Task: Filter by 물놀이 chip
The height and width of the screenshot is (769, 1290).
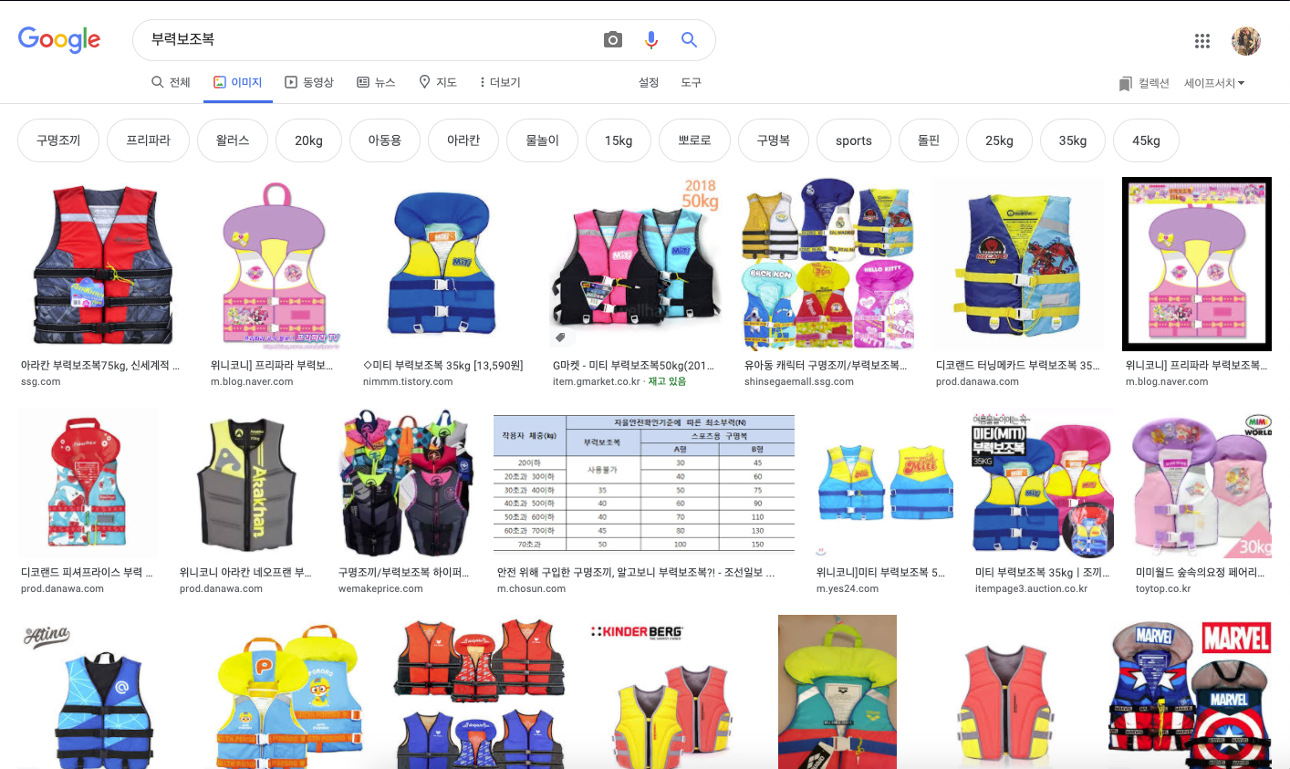Action: click(542, 140)
